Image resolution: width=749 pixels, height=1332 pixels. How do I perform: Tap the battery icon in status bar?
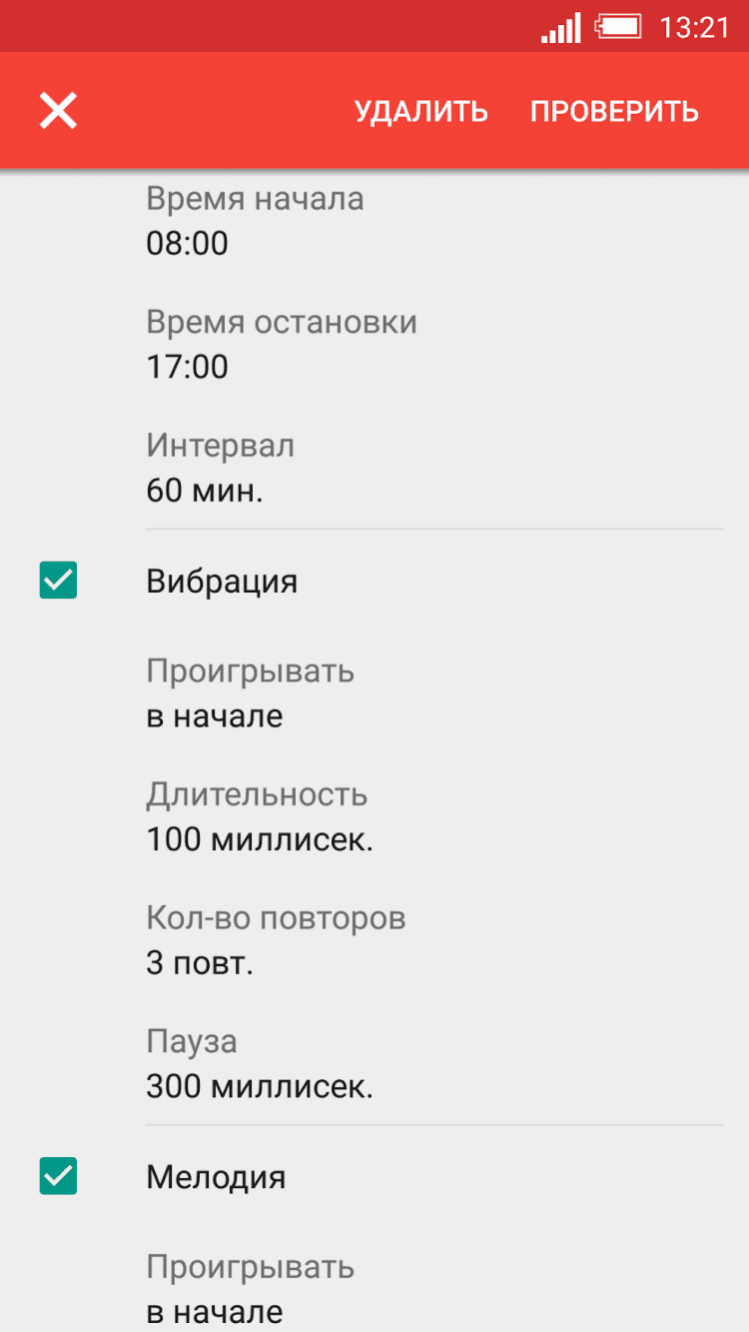[618, 27]
